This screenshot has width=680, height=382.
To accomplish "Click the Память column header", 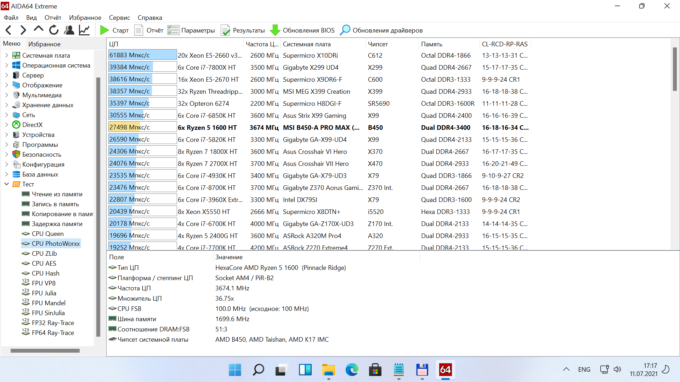I will (x=431, y=44).
